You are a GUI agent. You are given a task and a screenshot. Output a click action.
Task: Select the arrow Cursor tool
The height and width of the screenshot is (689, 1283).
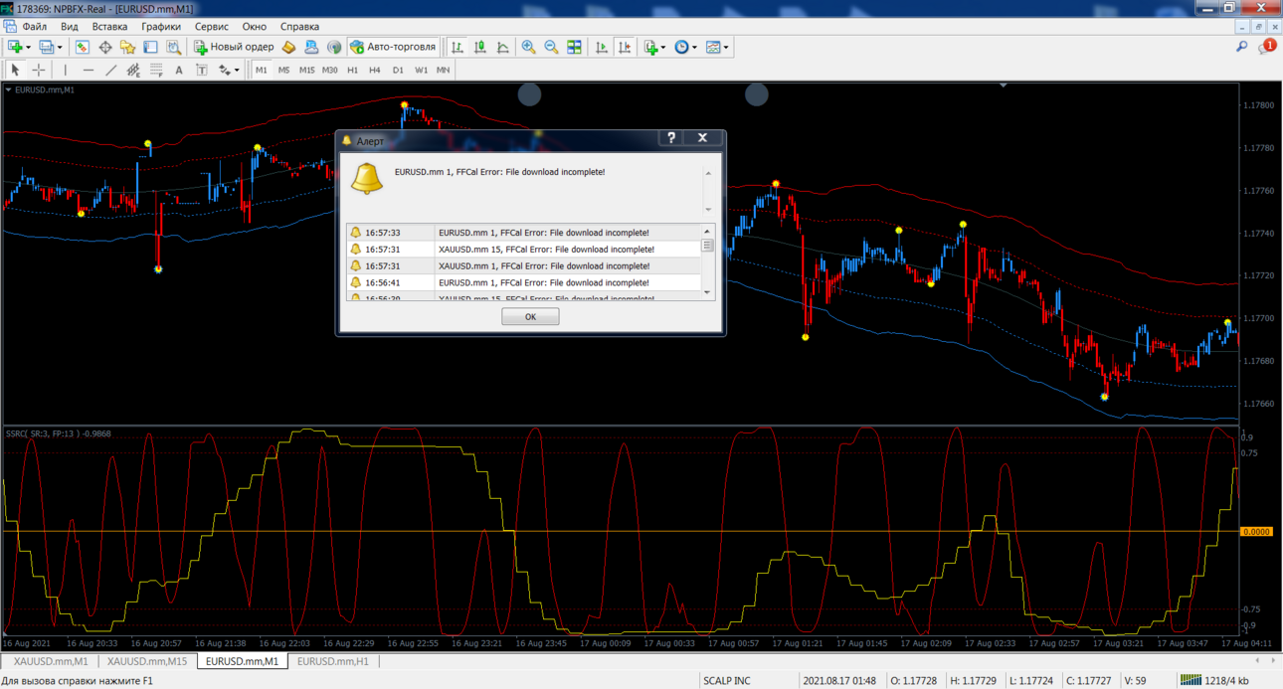(15, 70)
